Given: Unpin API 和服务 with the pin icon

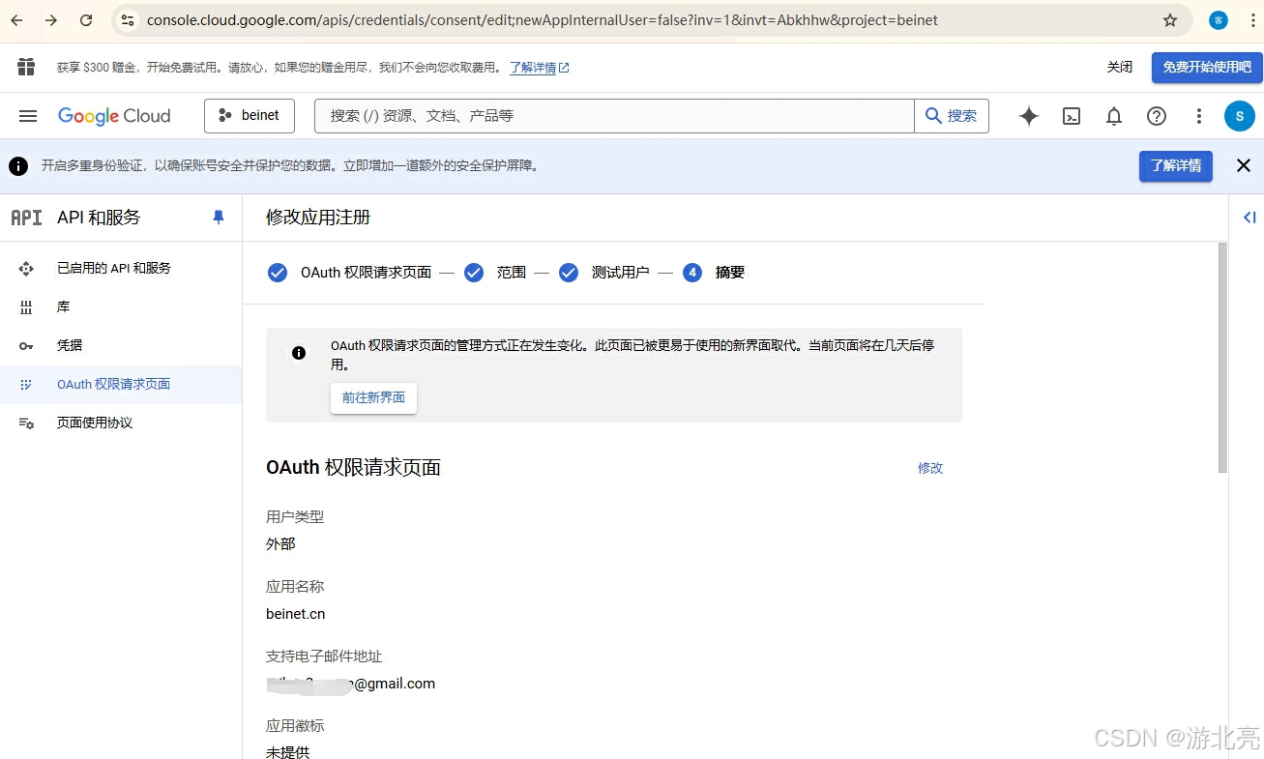Looking at the screenshot, I should click(219, 218).
